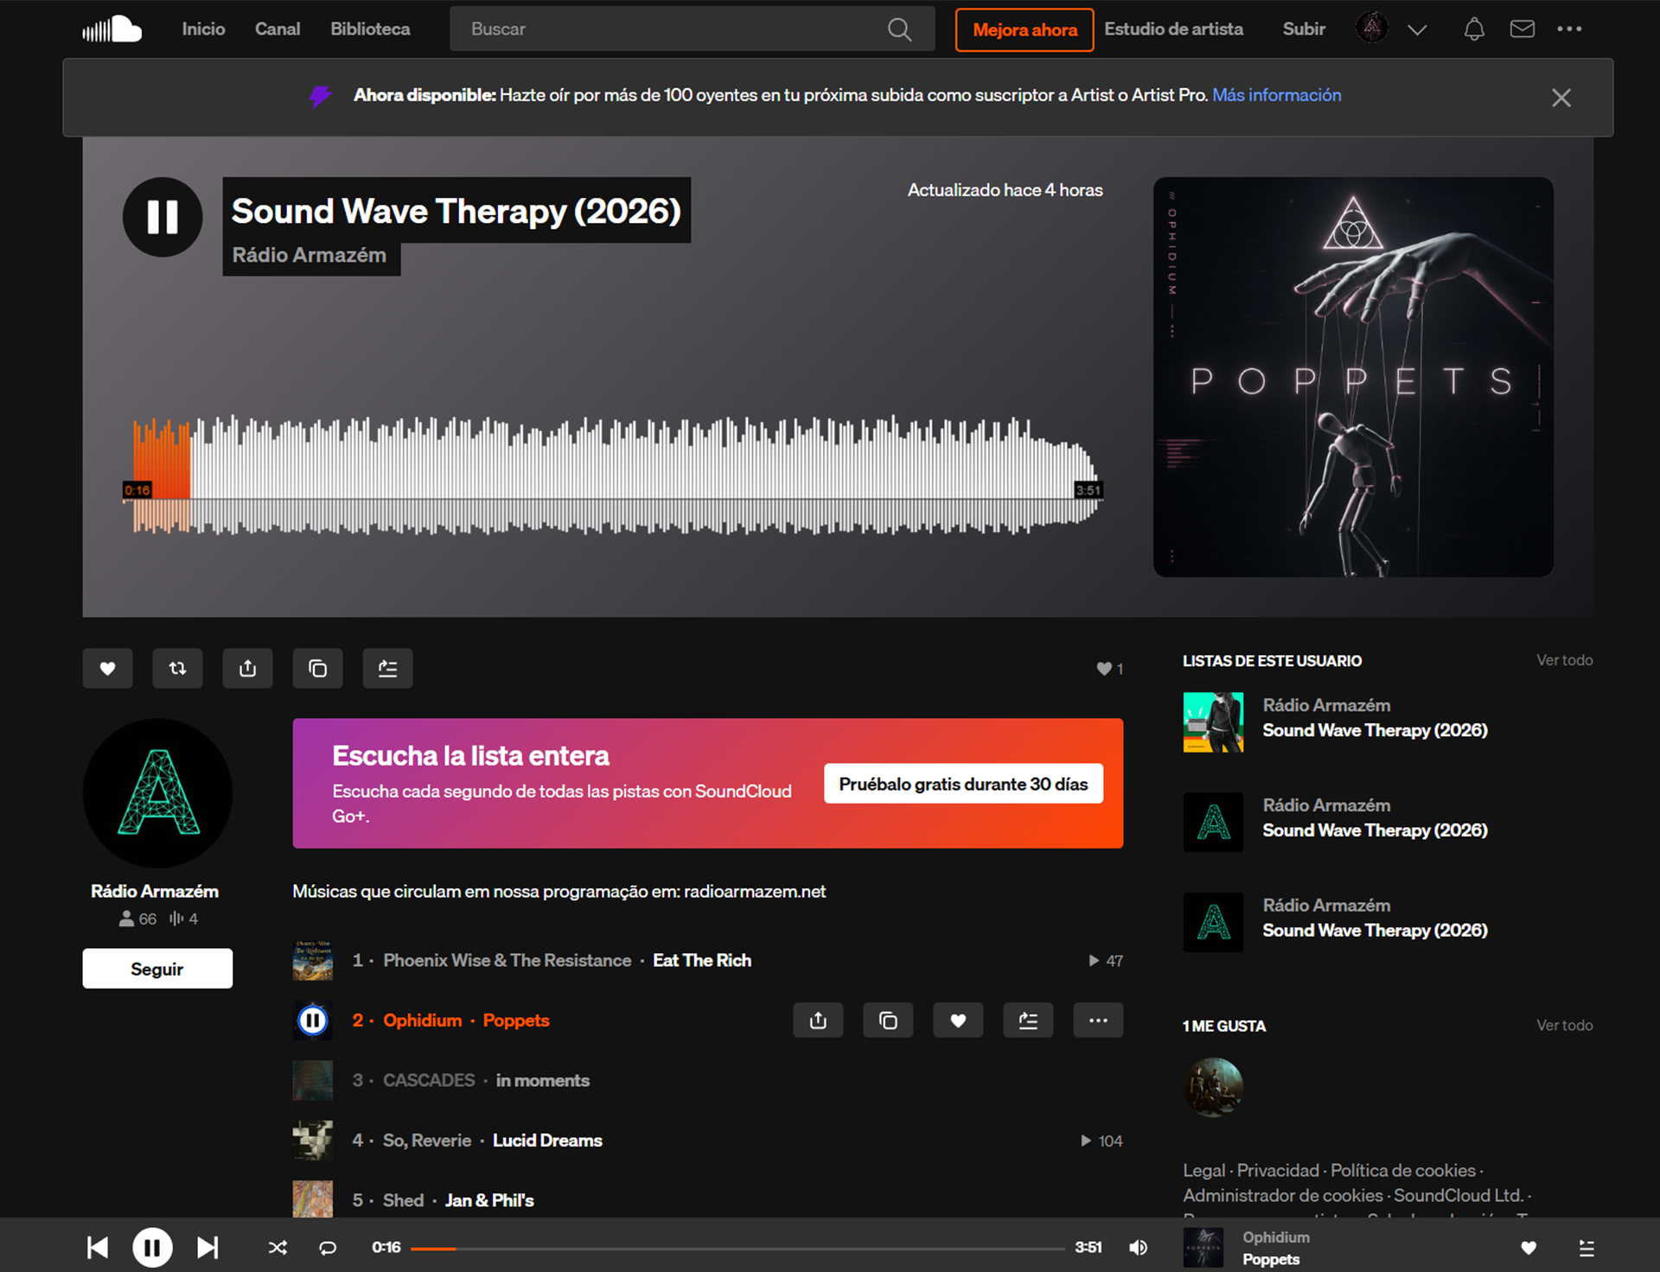
Task: Repost the playlist
Action: click(x=177, y=668)
